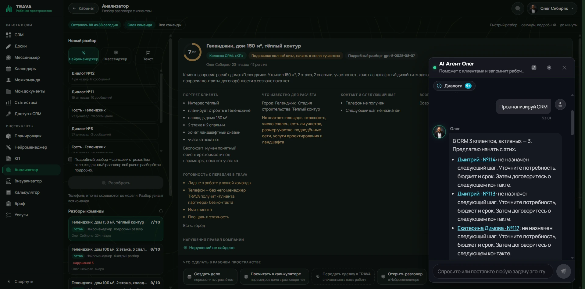Click the agent message input field
The width and height of the screenshot is (585, 289).
[493, 271]
